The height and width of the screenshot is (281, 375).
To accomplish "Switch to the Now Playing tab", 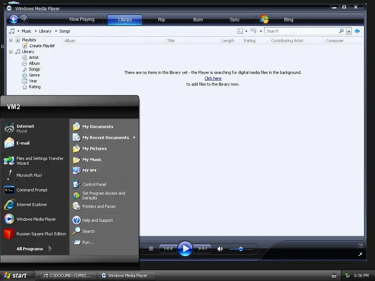I will pyautogui.click(x=82, y=19).
